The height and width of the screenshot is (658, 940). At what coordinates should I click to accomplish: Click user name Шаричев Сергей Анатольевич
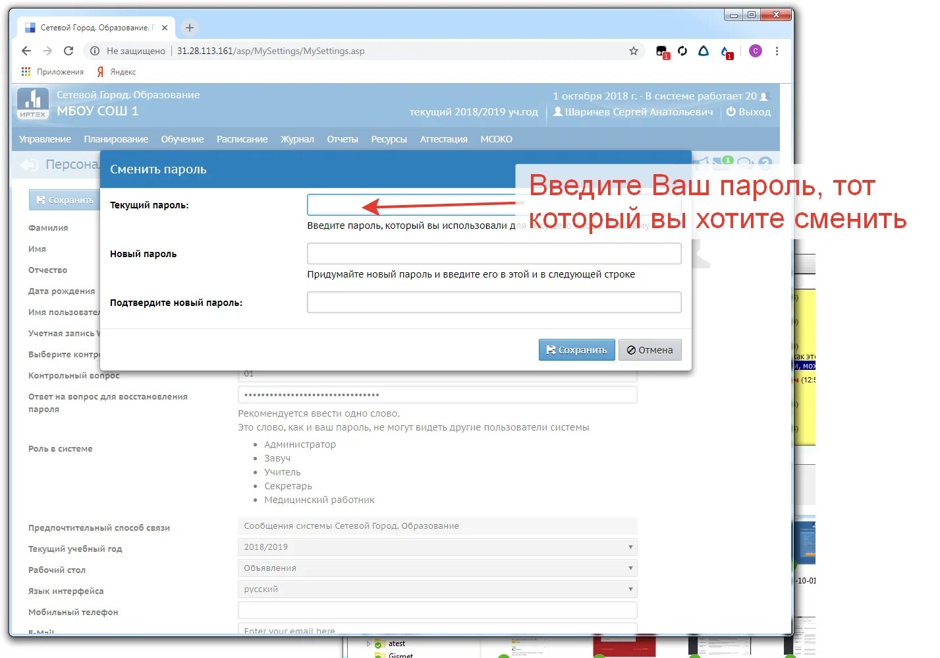coord(633,112)
